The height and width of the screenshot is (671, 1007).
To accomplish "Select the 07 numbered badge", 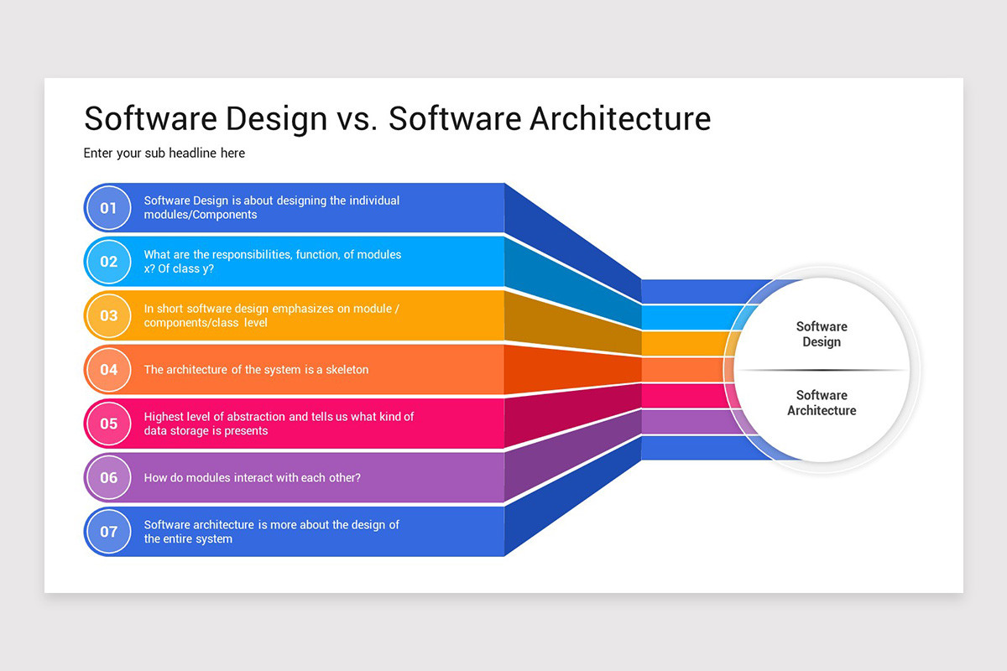I will pos(108,532).
